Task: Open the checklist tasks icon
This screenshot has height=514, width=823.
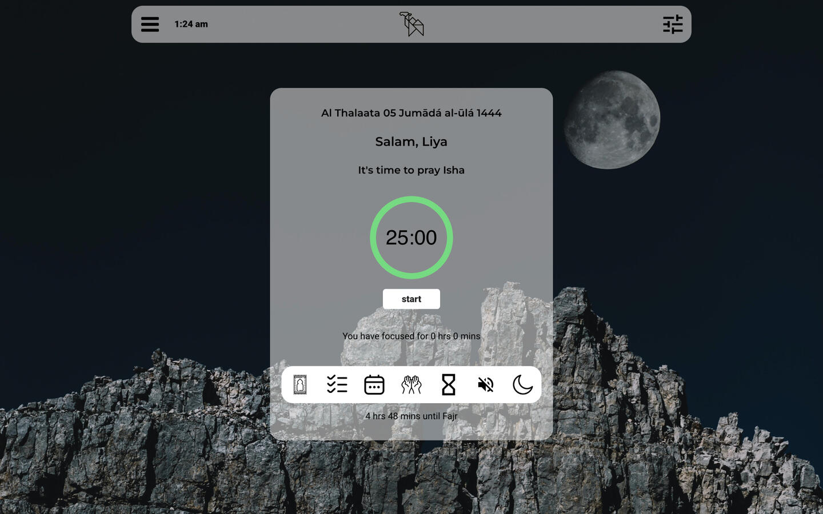Action: coord(337,384)
